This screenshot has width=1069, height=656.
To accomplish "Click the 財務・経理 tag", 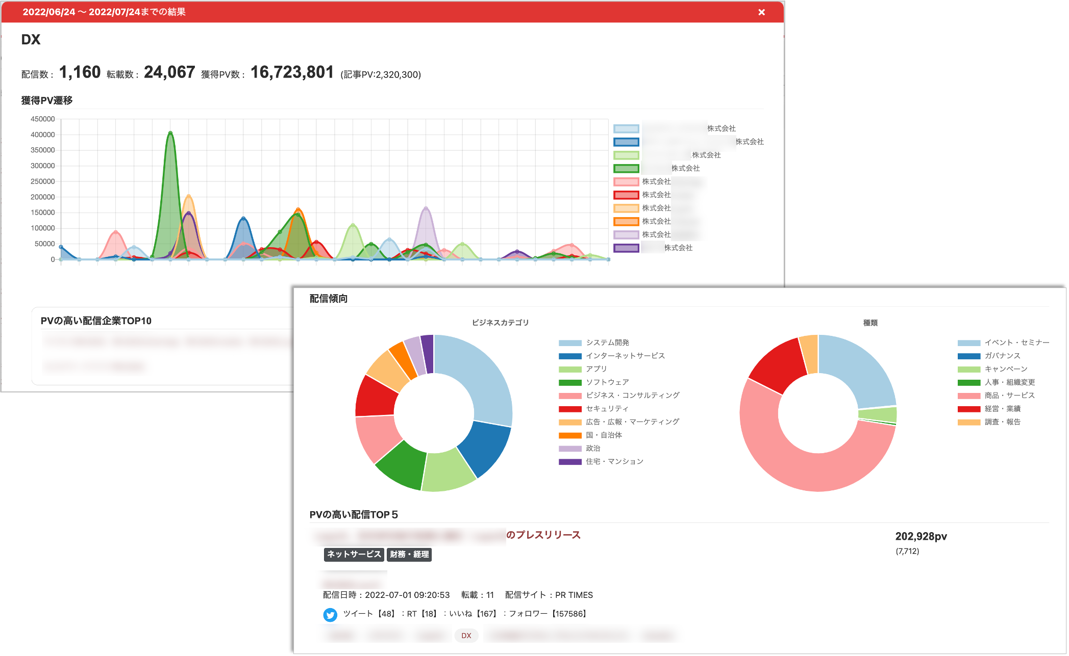I will coord(409,555).
